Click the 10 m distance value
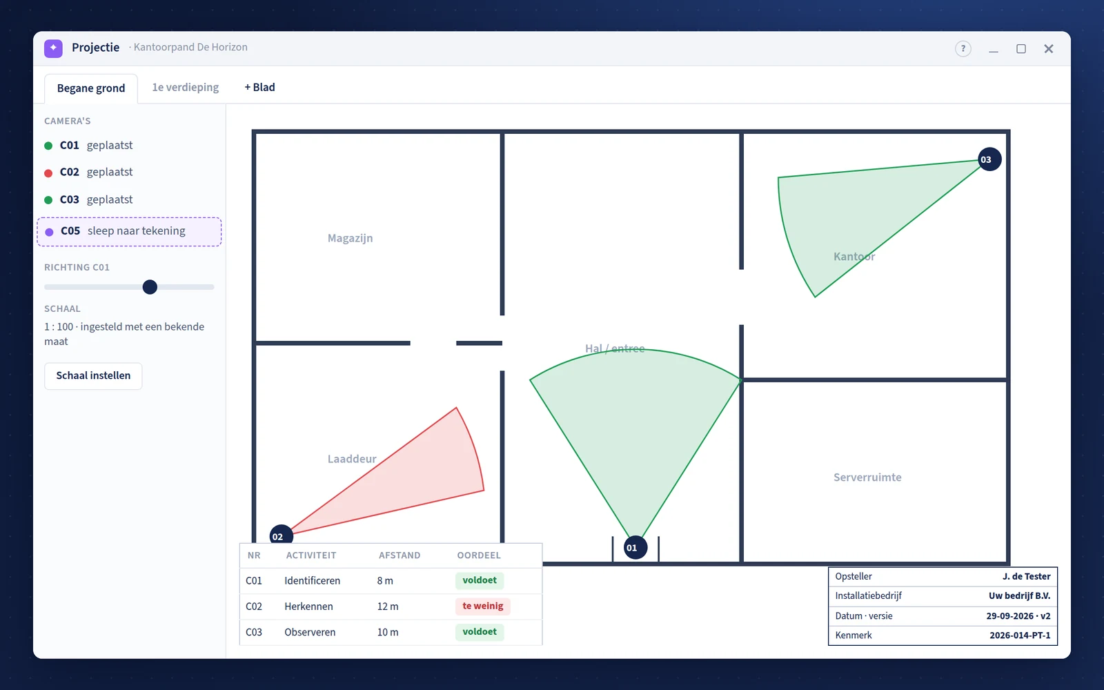Screen dimensions: 1104x690 point(388,632)
